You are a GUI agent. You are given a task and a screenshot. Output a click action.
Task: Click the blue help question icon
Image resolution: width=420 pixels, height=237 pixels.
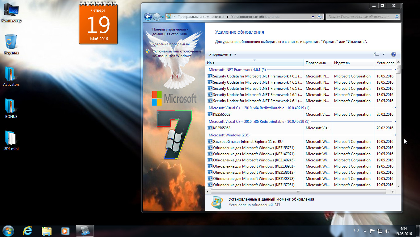pos(393,54)
